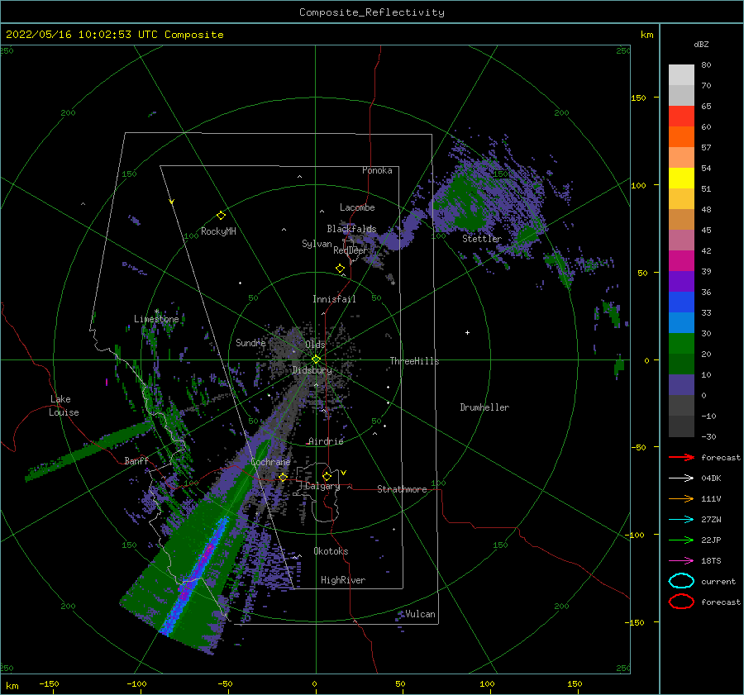
Task: Click the RedDeer city label
Action: click(x=351, y=250)
